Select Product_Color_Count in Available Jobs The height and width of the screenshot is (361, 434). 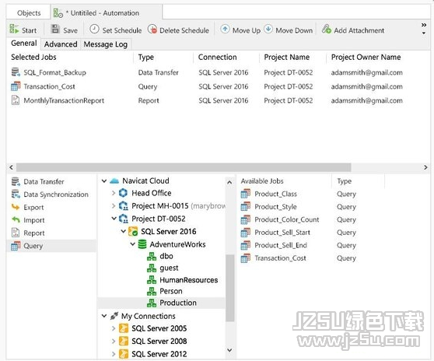(x=287, y=219)
